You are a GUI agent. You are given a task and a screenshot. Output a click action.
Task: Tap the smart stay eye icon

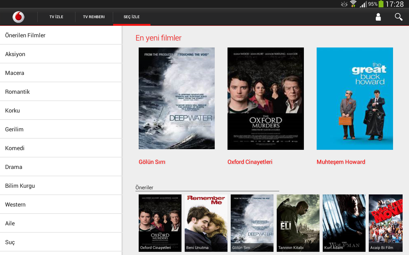click(x=344, y=4)
